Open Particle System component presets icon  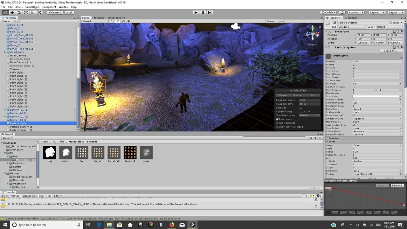point(398,47)
